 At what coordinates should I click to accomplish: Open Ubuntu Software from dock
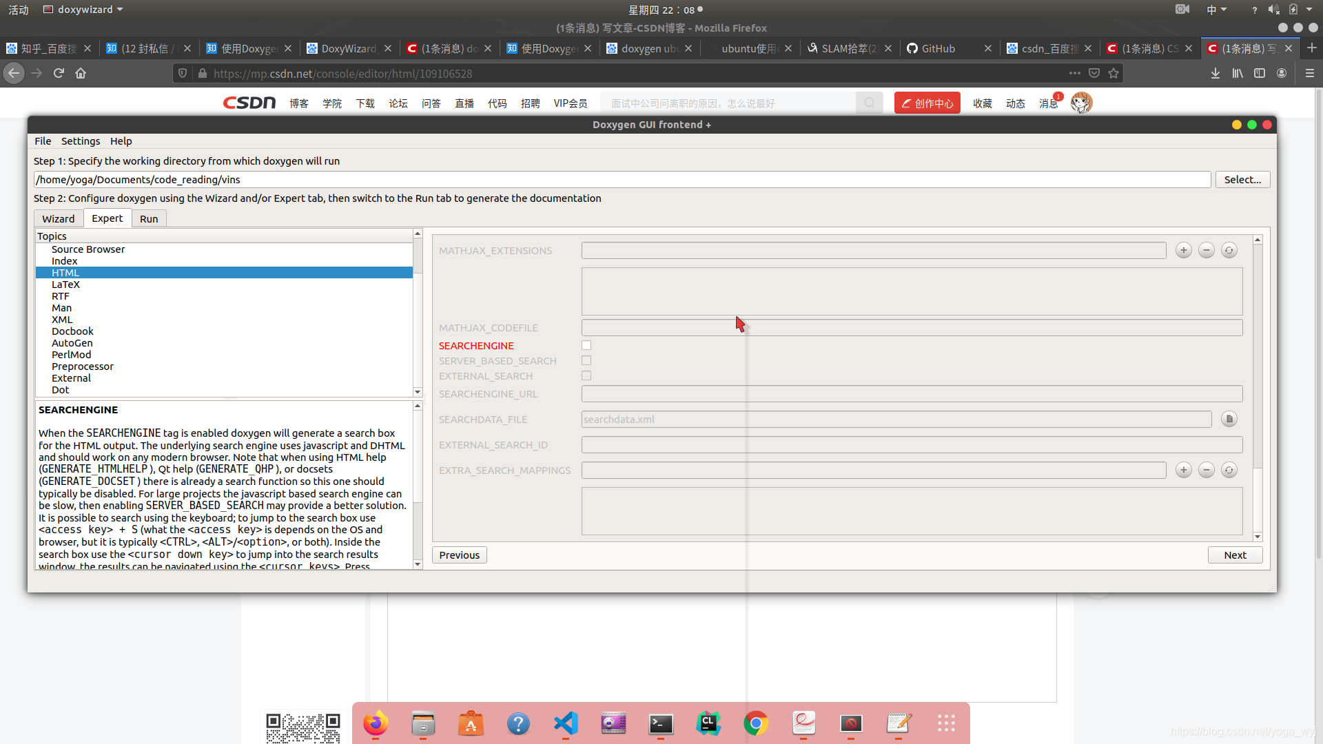pos(471,723)
